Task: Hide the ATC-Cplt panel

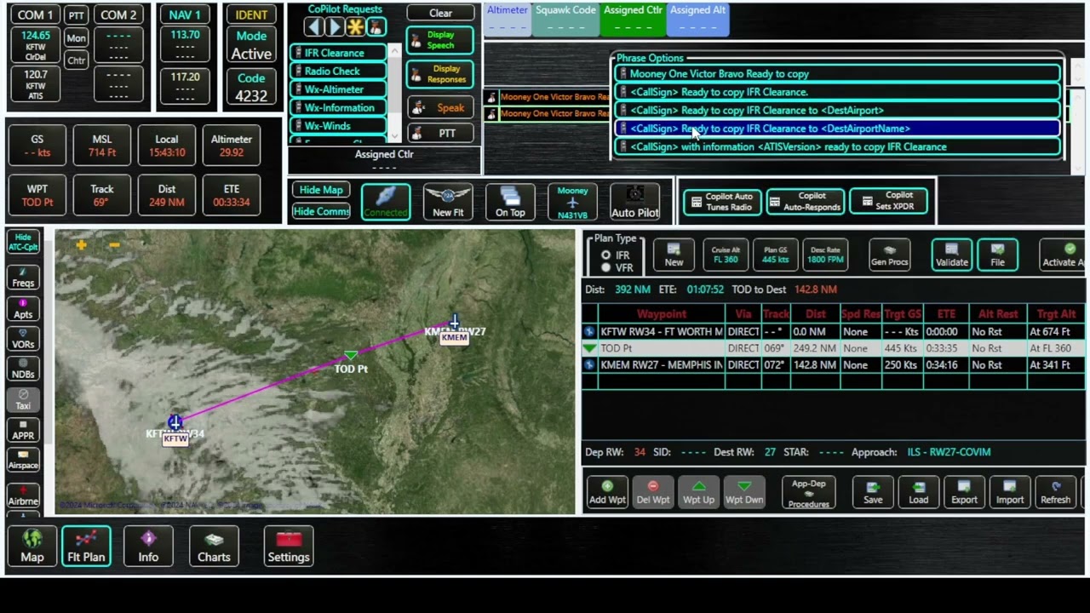Action: click(23, 243)
